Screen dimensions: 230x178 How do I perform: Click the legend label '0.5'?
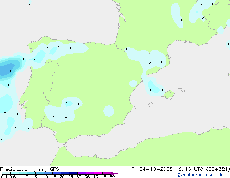(x=13, y=177)
